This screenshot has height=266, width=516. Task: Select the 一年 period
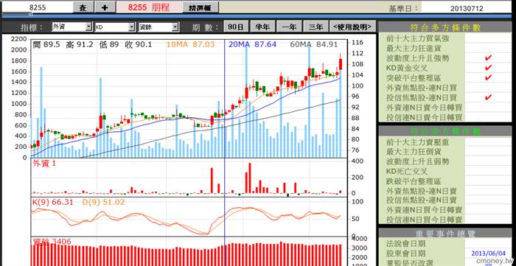tap(289, 27)
